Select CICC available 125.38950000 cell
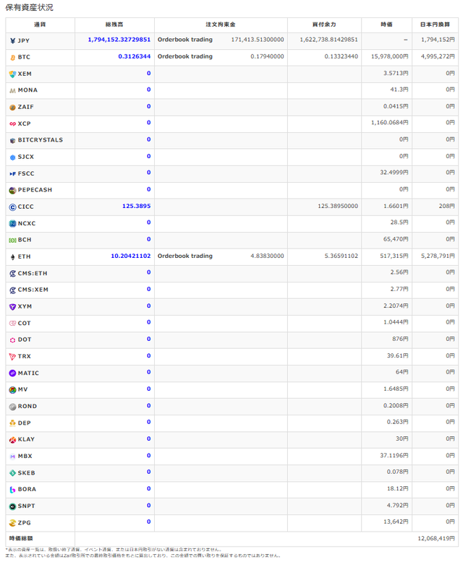 click(x=338, y=206)
